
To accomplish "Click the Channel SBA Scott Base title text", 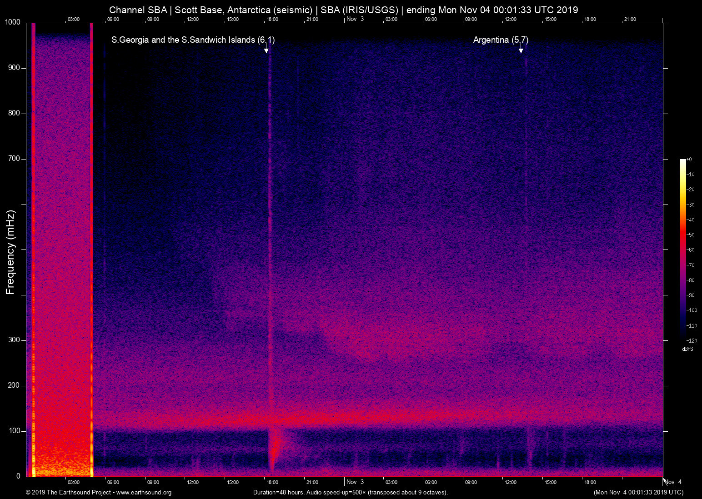I will point(344,10).
